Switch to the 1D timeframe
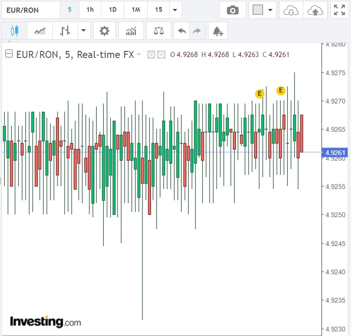 (x=112, y=10)
